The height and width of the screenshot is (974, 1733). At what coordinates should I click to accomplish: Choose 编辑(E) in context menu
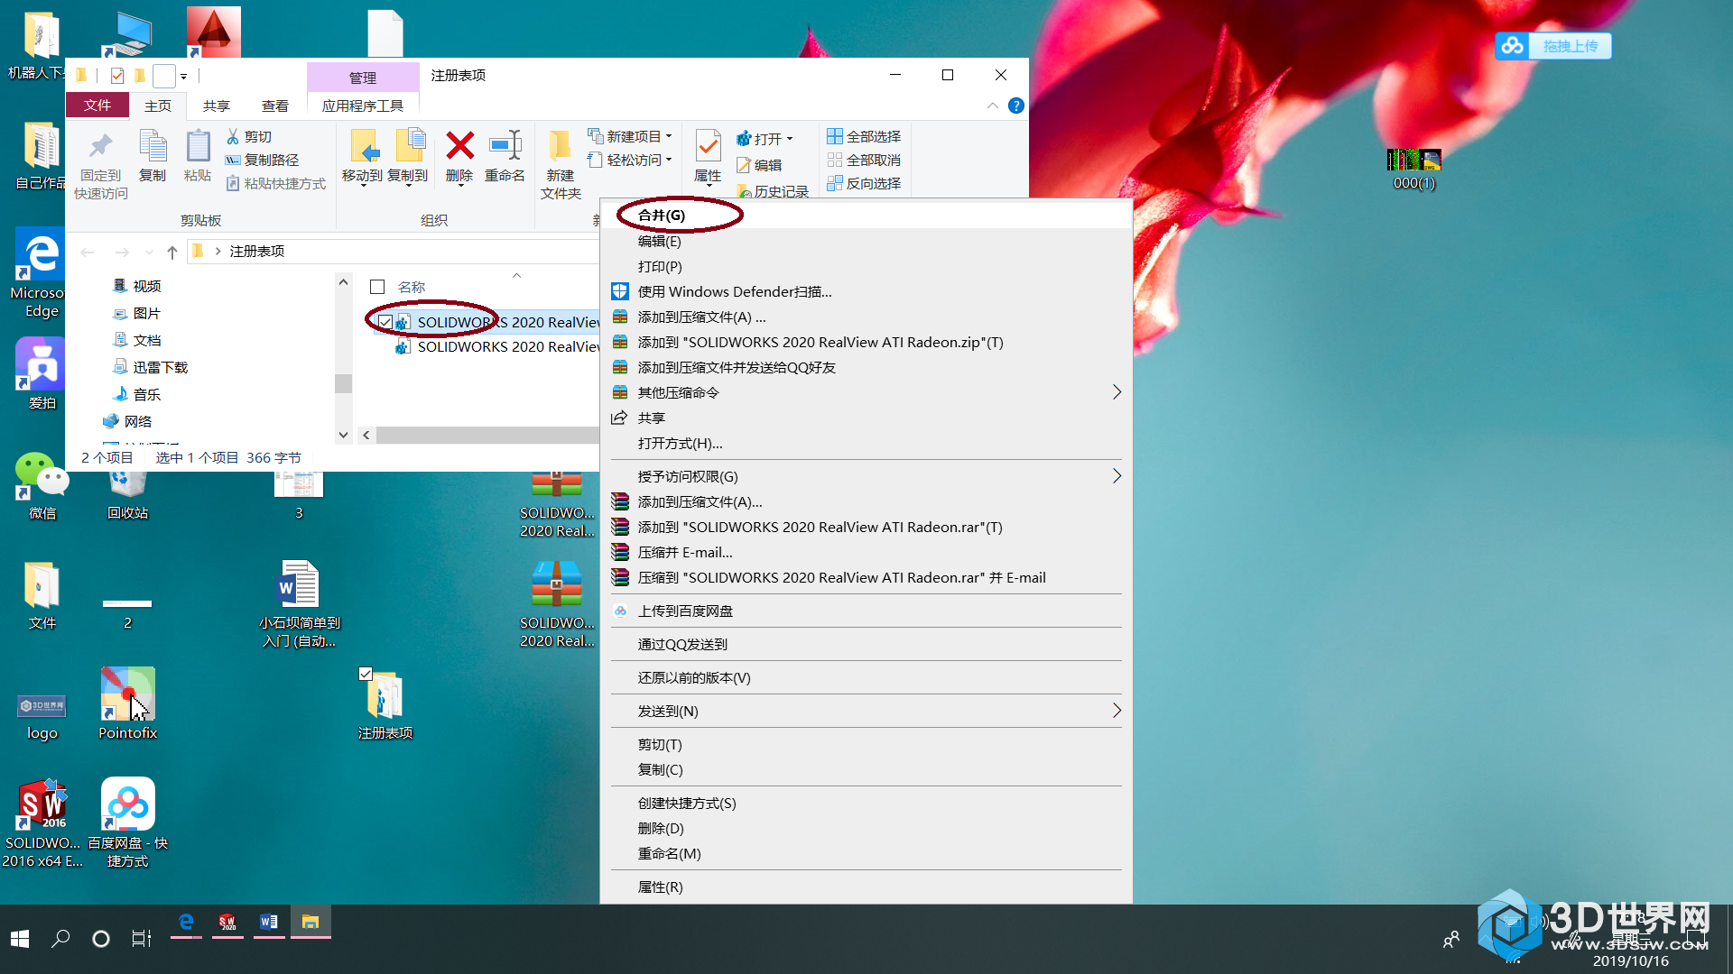pos(866,241)
